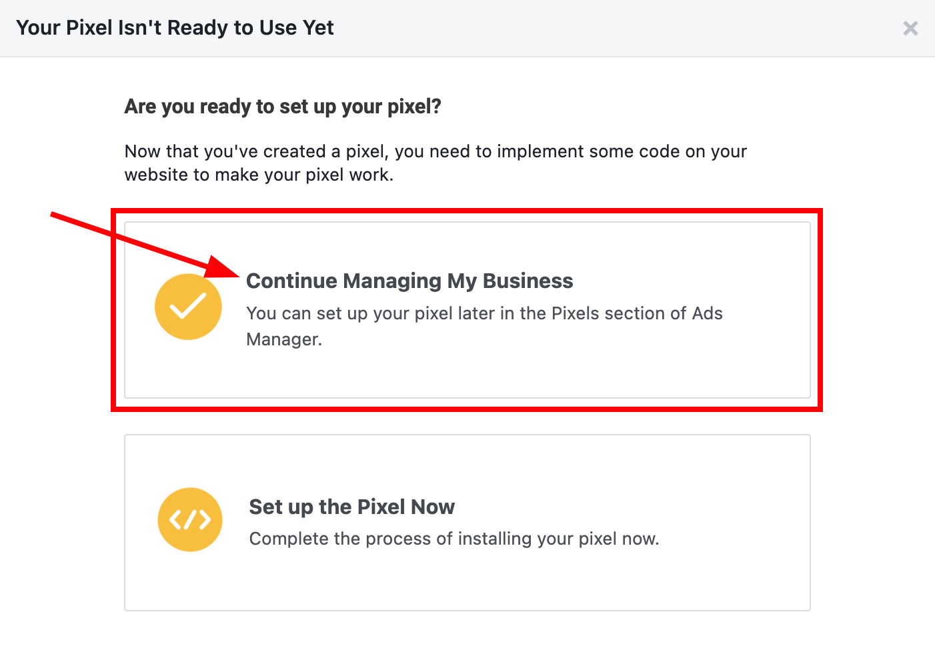935x652 pixels.
Task: Select Continue Managing My Business heading
Action: click(x=409, y=281)
